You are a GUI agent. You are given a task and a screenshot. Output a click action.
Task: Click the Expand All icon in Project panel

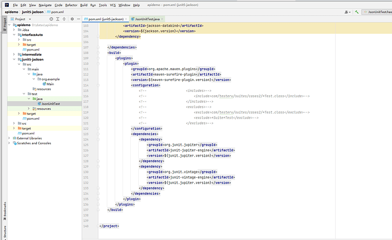click(58, 19)
